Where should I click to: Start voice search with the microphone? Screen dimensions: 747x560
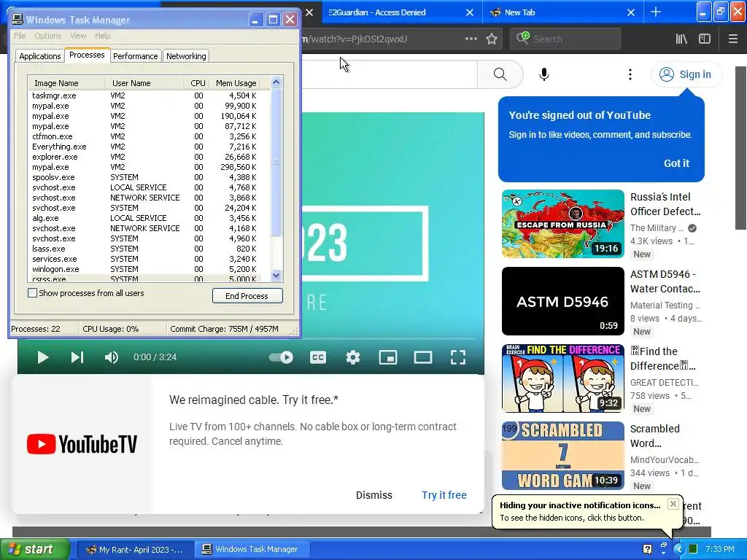544,74
